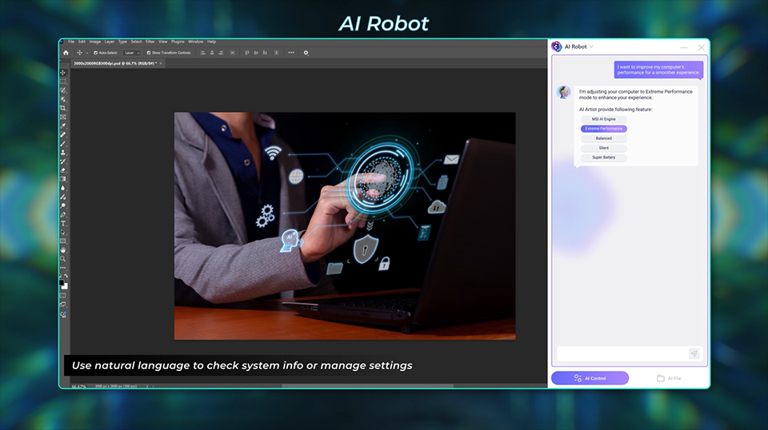Switch to the AI File tab
Screen dimensions: 768x430
[669, 378]
